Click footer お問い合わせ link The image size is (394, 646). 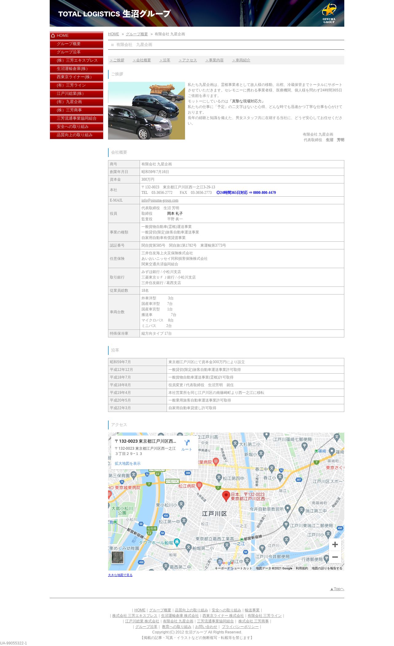pyautogui.click(x=206, y=627)
